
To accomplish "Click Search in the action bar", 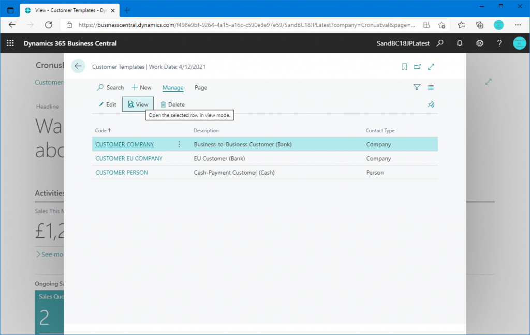I will (x=111, y=87).
